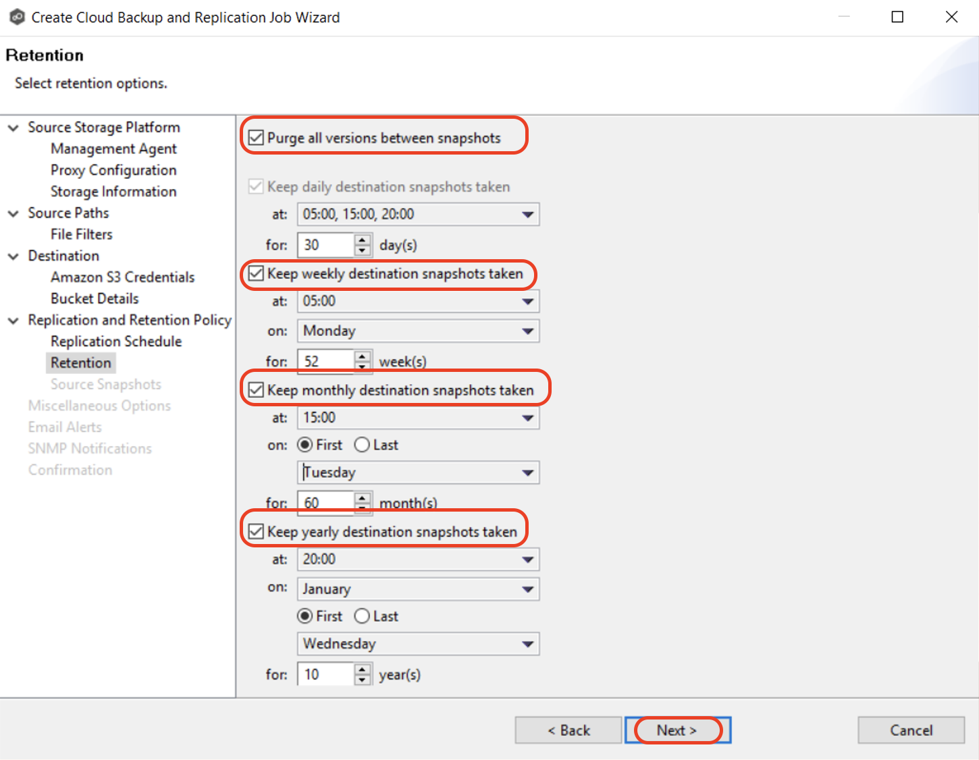
Task: Select Source Paths tree item
Action: pyautogui.click(x=68, y=213)
